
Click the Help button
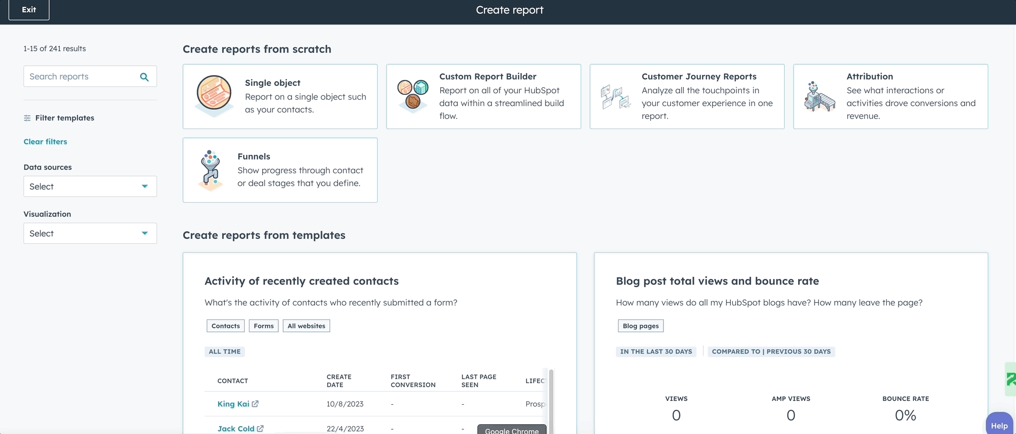tap(998, 425)
